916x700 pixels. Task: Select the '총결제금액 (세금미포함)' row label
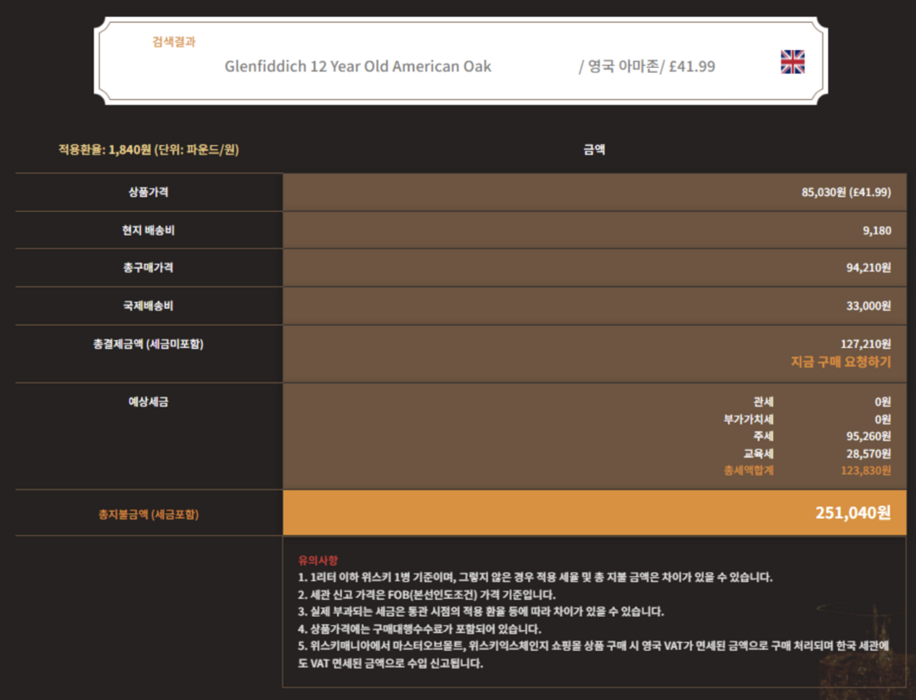[149, 344]
